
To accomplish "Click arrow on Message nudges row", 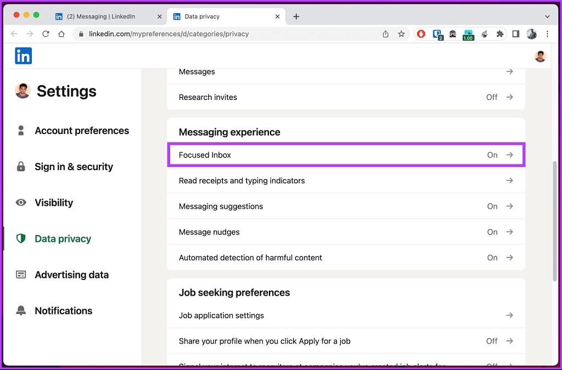I will click(x=509, y=232).
